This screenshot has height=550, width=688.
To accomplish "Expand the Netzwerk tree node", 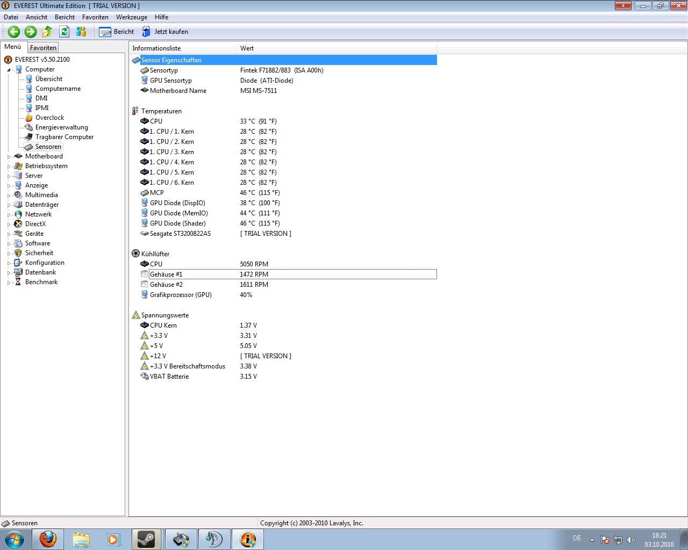I will point(9,215).
